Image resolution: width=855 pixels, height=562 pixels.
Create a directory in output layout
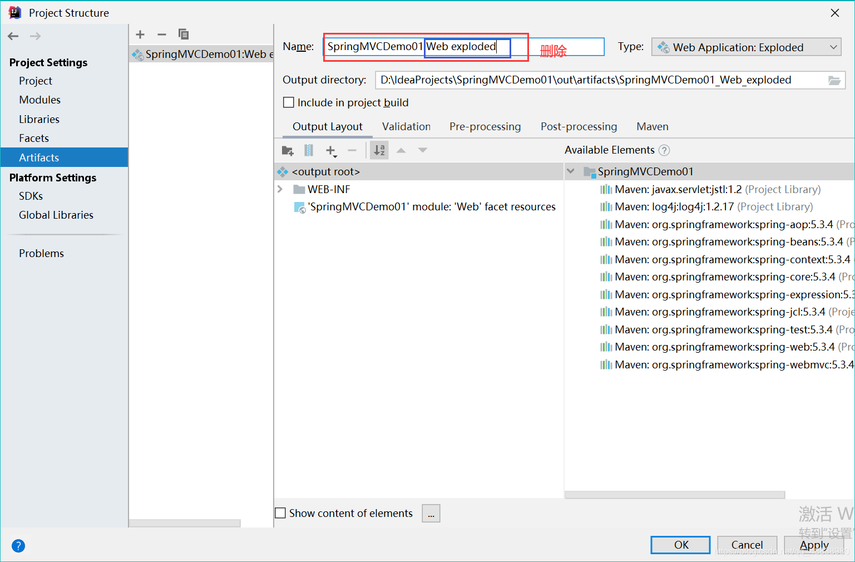(288, 150)
